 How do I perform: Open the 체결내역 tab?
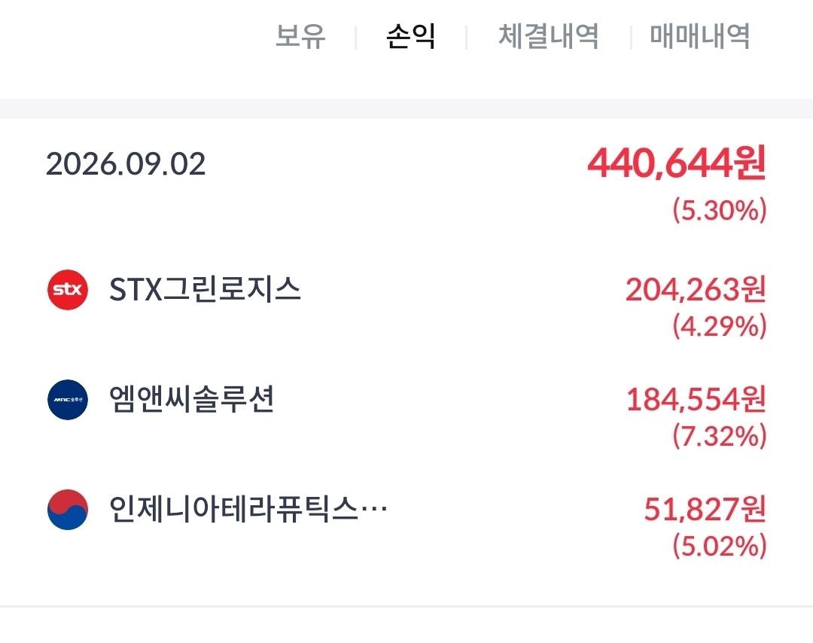coord(549,36)
